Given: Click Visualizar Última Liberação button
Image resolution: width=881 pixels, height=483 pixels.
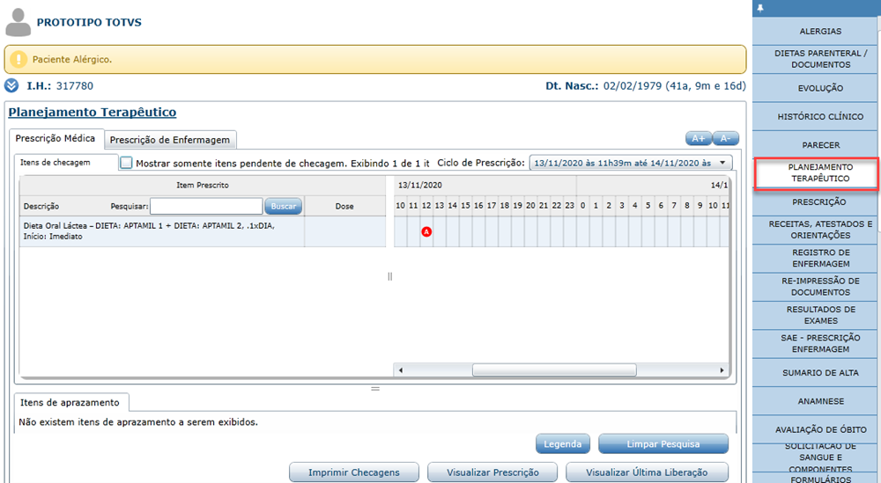Looking at the screenshot, I should pyautogui.click(x=647, y=472).
